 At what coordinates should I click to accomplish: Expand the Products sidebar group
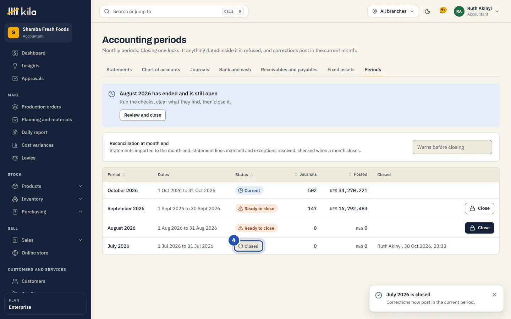click(x=45, y=186)
